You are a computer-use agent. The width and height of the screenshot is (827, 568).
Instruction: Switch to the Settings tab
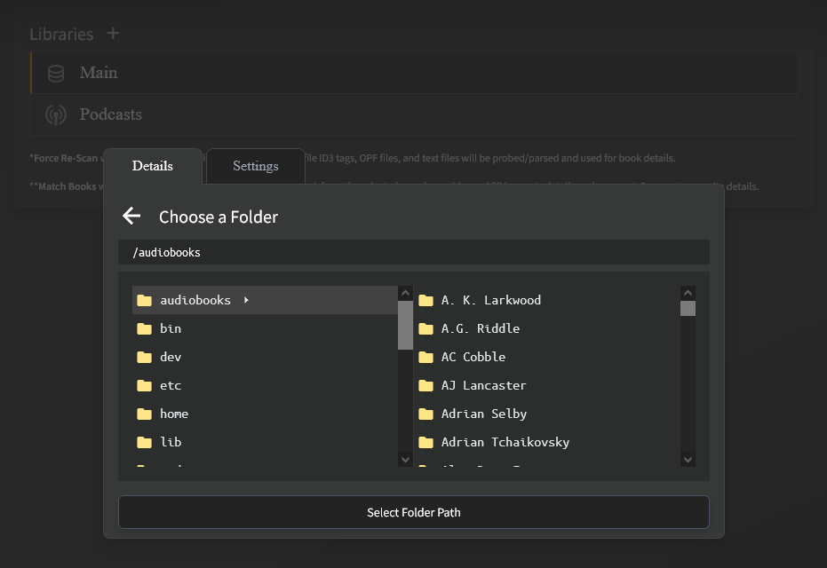[x=256, y=166]
